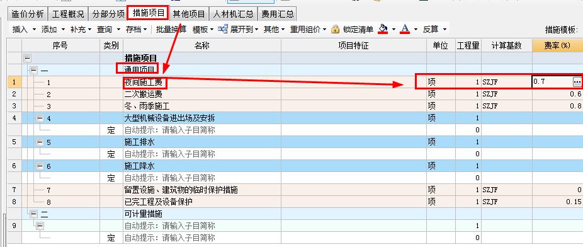This screenshot has height=247, width=583.
Task: Select the 施工降水 name cell
Action: click(202, 166)
